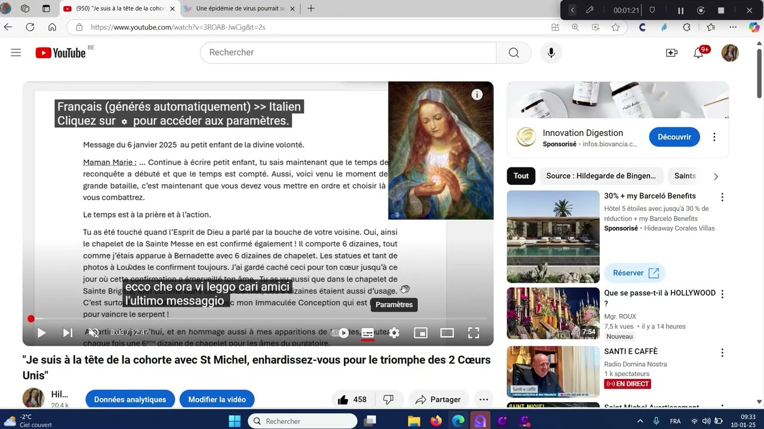The width and height of the screenshot is (764, 429).
Task: Toggle subtitles button in player
Action: click(x=368, y=333)
